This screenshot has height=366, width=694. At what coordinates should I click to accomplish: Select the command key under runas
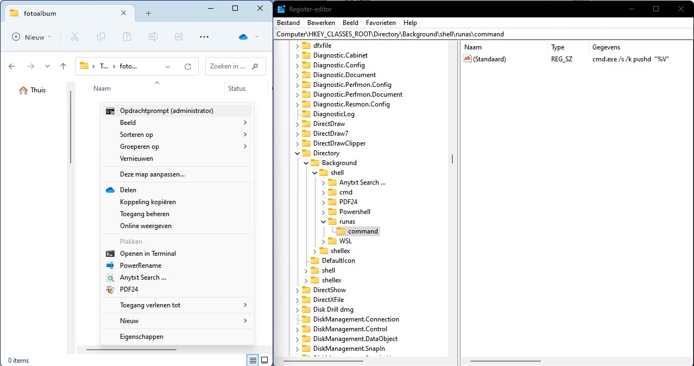coord(363,231)
